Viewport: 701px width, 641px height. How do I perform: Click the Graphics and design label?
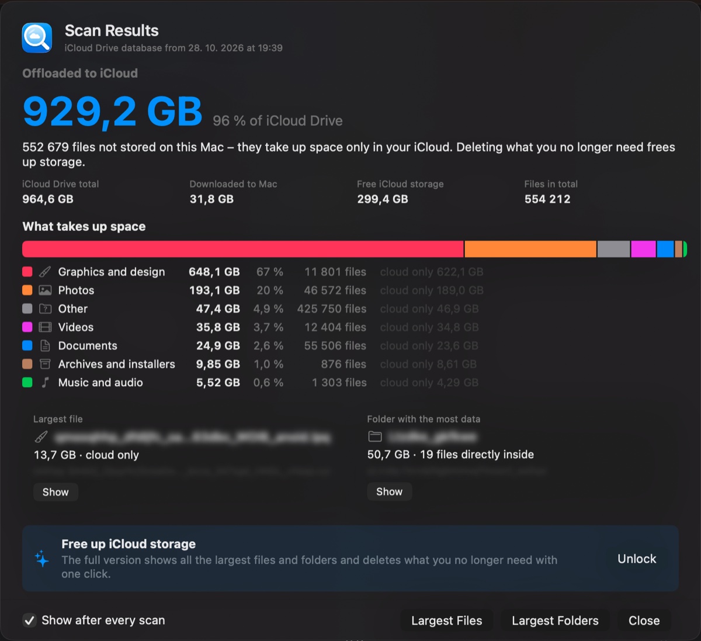112,272
